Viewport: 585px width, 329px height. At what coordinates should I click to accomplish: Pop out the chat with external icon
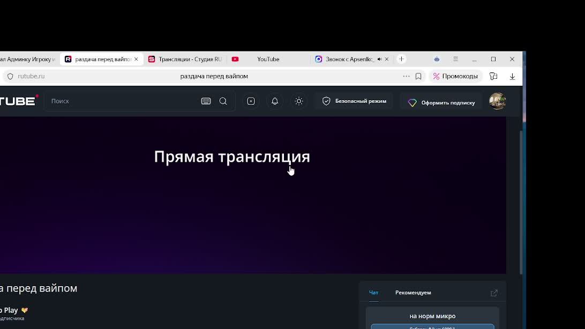tap(494, 293)
